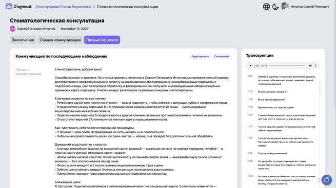The width and height of the screenshot is (336, 188).
Task: Jump to transcript timestamp 1:16
Action: tap(250, 100)
